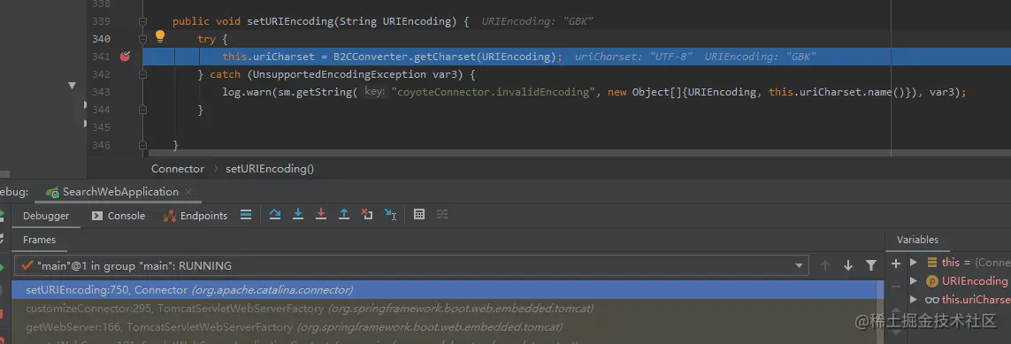Click the Step Over debugger icon
The width and height of the screenshot is (1011, 344).
[x=275, y=215]
